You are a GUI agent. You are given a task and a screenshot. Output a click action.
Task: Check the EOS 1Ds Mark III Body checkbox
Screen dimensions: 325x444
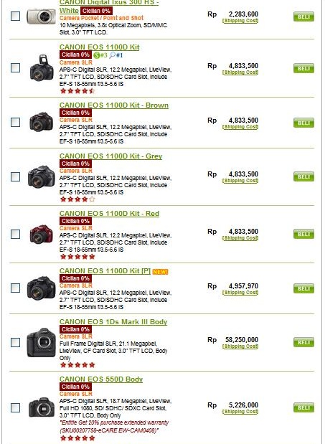[15, 342]
